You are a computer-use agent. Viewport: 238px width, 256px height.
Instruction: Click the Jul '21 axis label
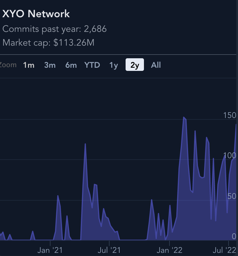pyautogui.click(x=109, y=250)
